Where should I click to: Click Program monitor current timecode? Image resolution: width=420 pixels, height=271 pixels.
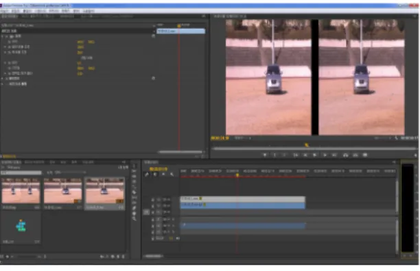coord(220,138)
